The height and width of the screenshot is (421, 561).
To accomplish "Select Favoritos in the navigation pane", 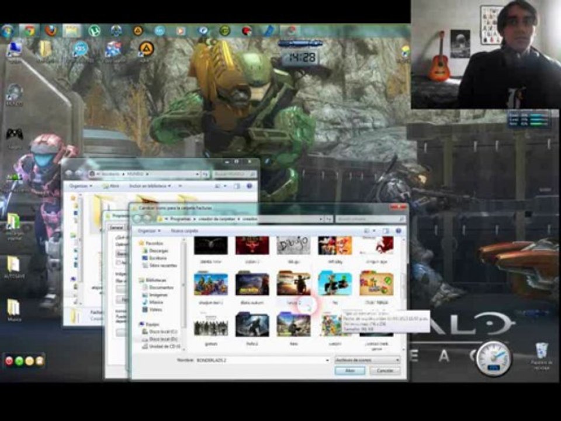I will point(151,243).
